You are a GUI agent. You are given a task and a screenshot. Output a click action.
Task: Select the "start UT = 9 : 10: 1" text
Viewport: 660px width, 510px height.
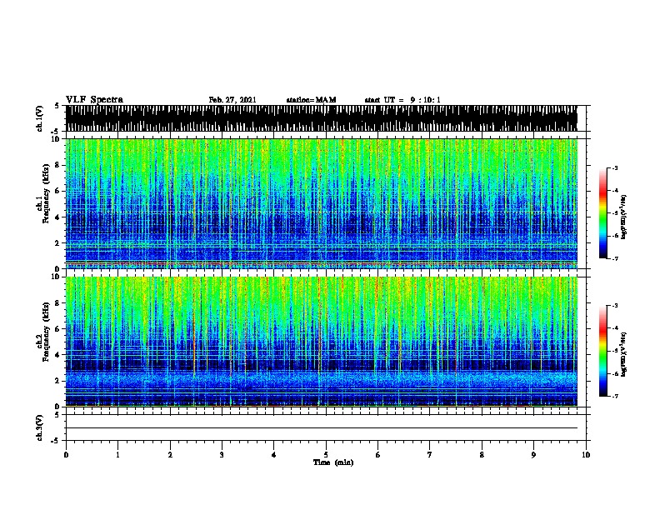(x=402, y=100)
